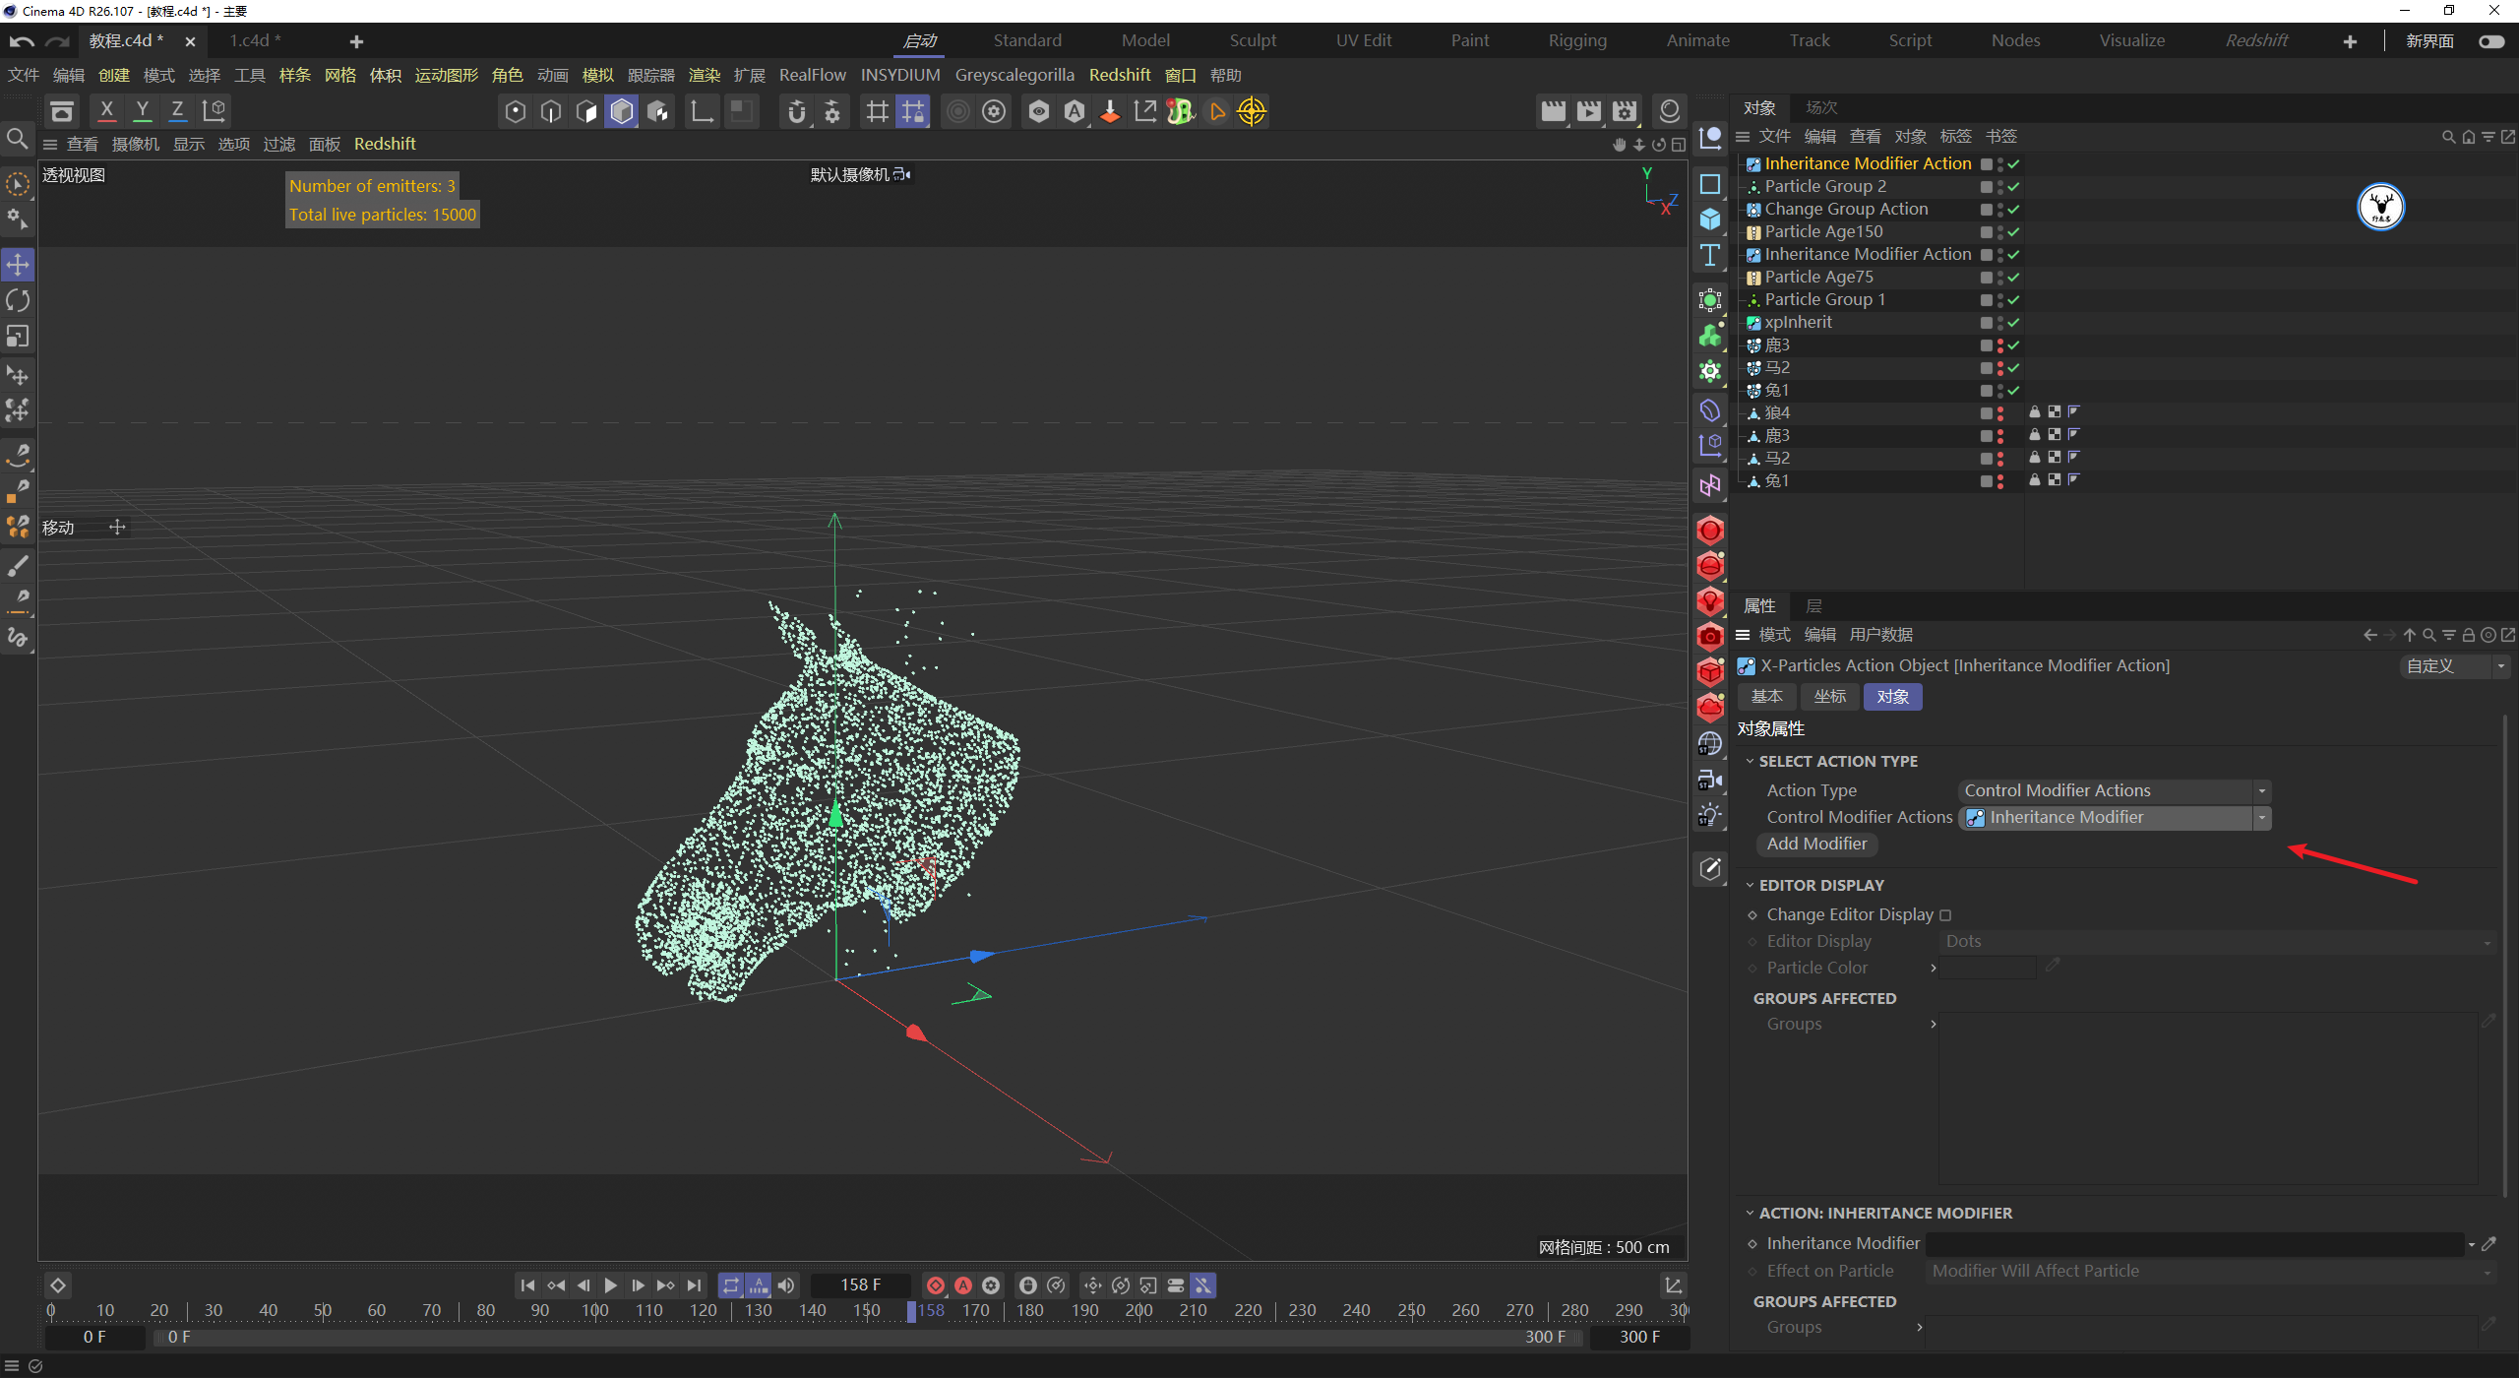Switch to the 坐标 tab
The height and width of the screenshot is (1378, 2519).
[1829, 697]
